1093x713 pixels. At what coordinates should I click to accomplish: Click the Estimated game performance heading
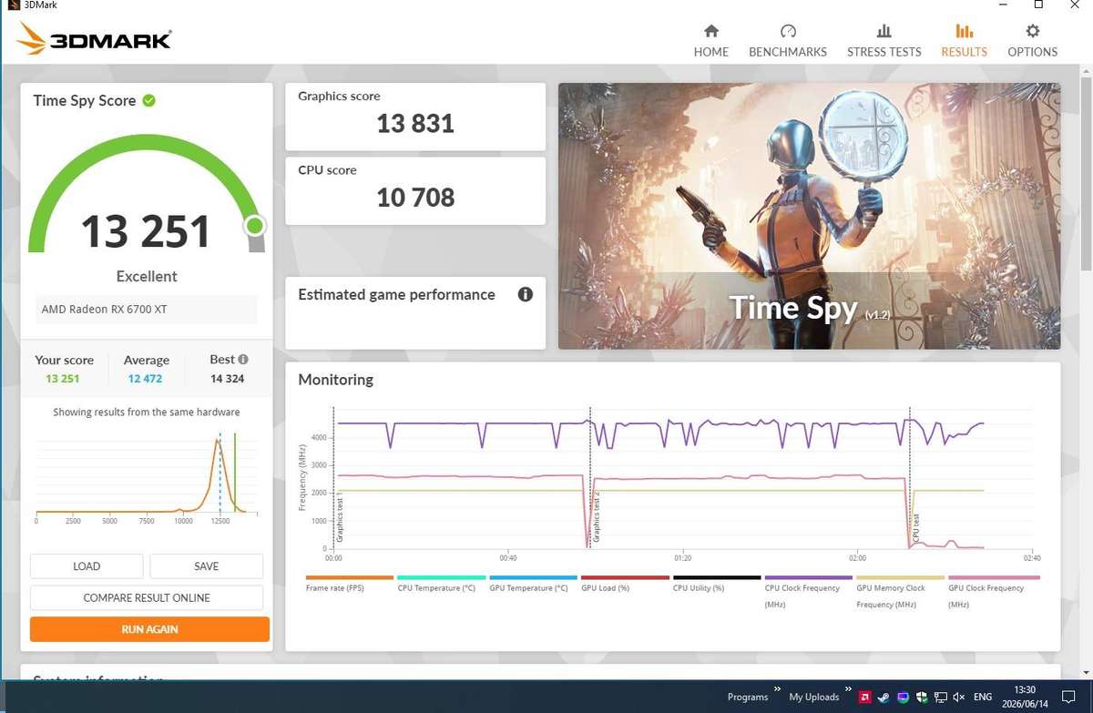pos(396,294)
